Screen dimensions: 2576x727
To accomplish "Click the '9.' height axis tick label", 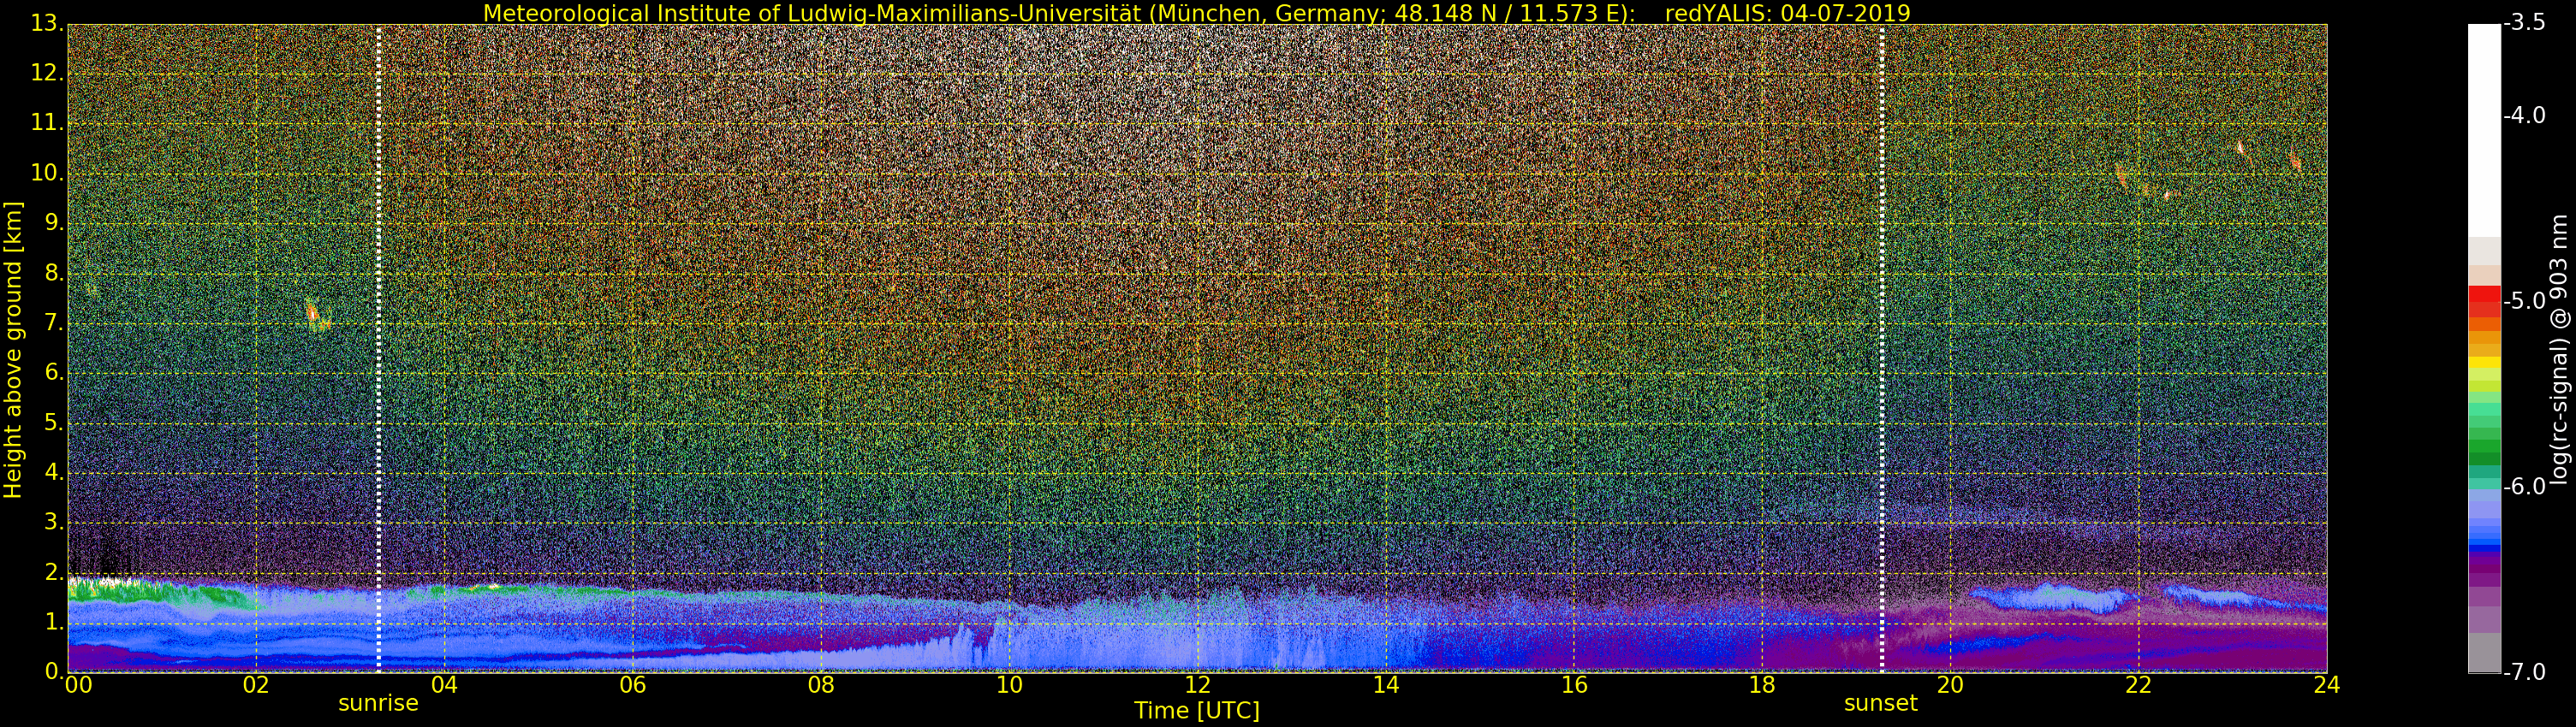I will point(54,222).
